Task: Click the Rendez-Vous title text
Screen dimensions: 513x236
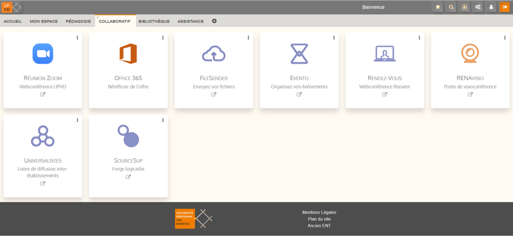Action: pyautogui.click(x=385, y=78)
